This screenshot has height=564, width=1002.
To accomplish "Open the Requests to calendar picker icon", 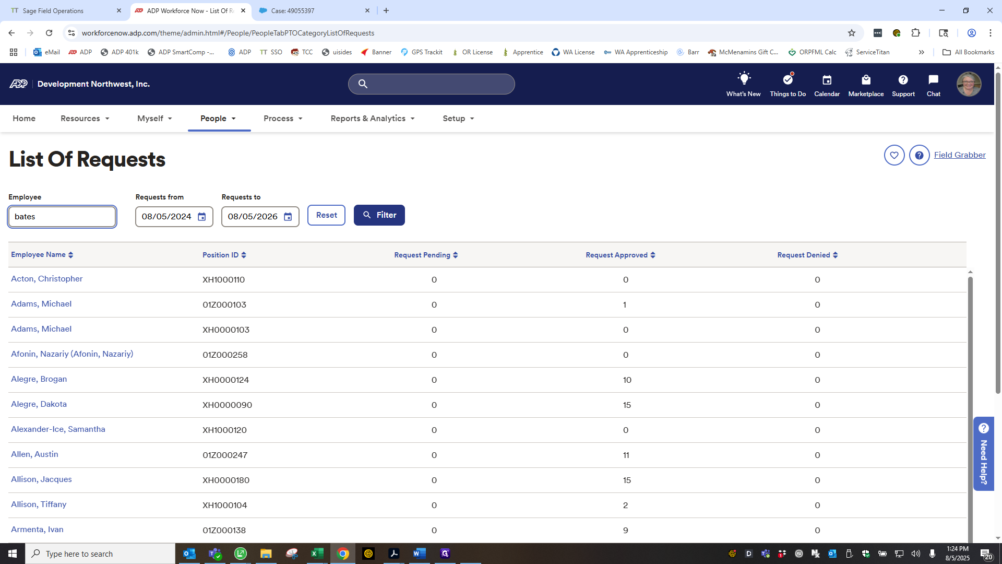I will pos(288,217).
